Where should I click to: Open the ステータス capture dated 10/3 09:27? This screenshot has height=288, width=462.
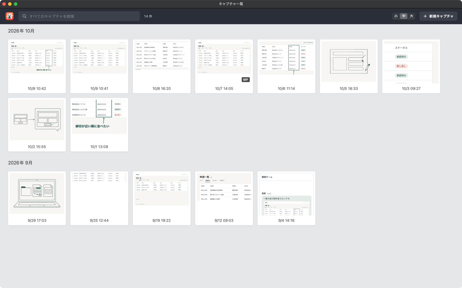point(411,66)
